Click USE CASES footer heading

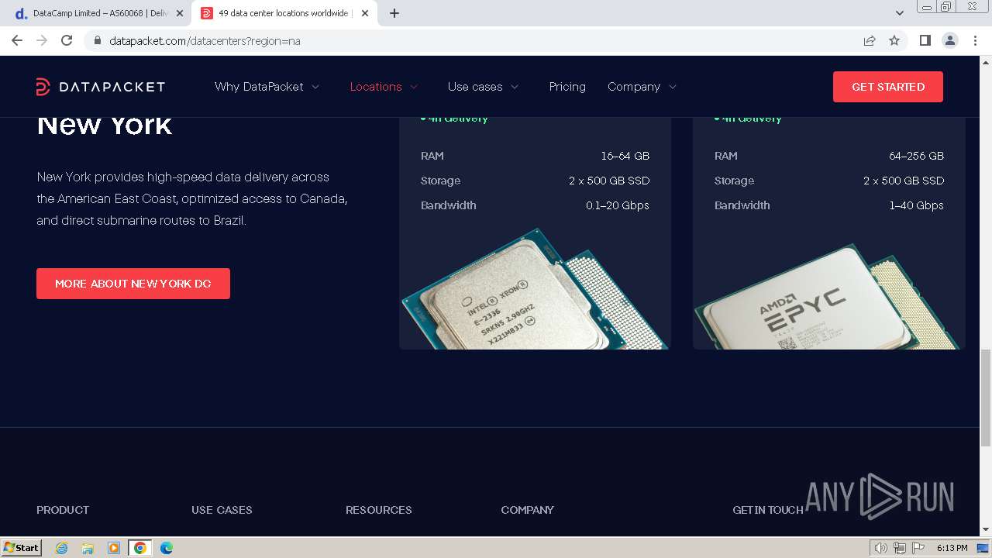[x=222, y=510]
